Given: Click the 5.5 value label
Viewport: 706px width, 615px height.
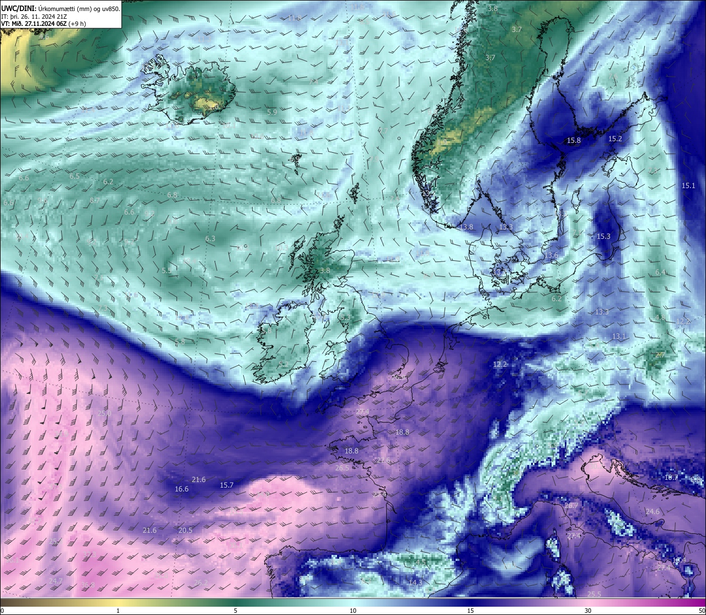Looking at the screenshot, I should [x=167, y=271].
